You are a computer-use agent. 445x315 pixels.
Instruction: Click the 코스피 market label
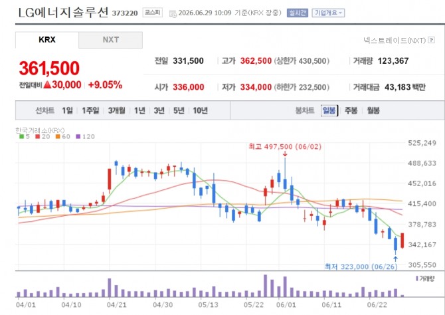coord(153,13)
